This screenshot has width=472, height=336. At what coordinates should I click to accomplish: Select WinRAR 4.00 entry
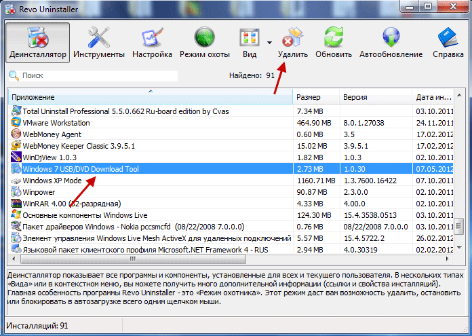point(72,203)
